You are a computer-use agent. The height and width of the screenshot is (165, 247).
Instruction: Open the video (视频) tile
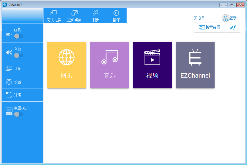point(152,65)
